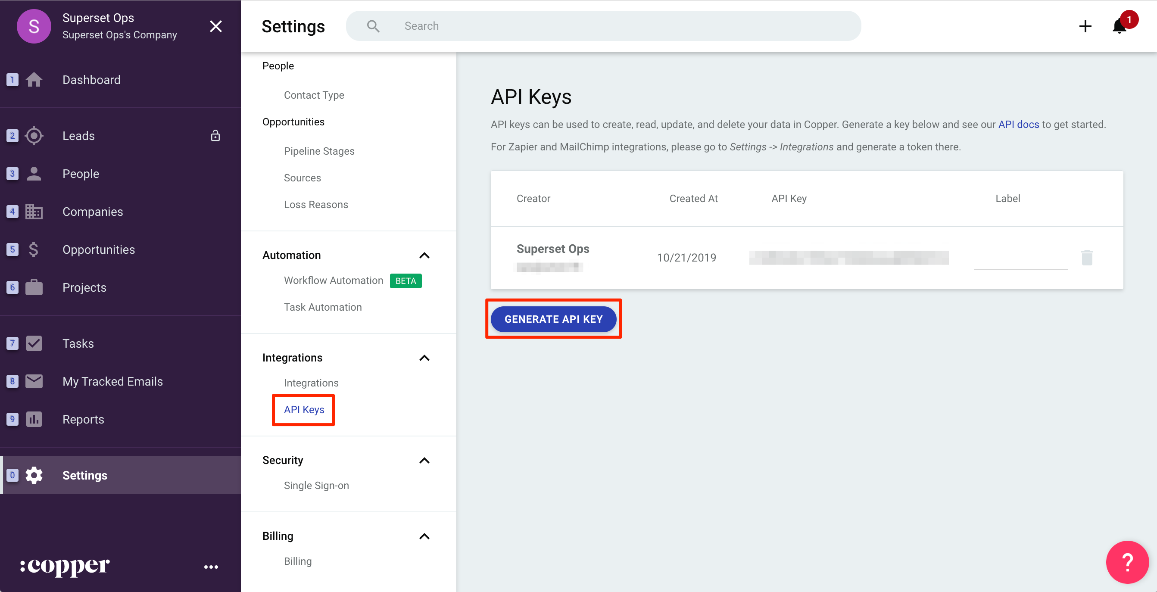Click the Created At column header
Viewport: 1157px width, 592px height.
(693, 199)
